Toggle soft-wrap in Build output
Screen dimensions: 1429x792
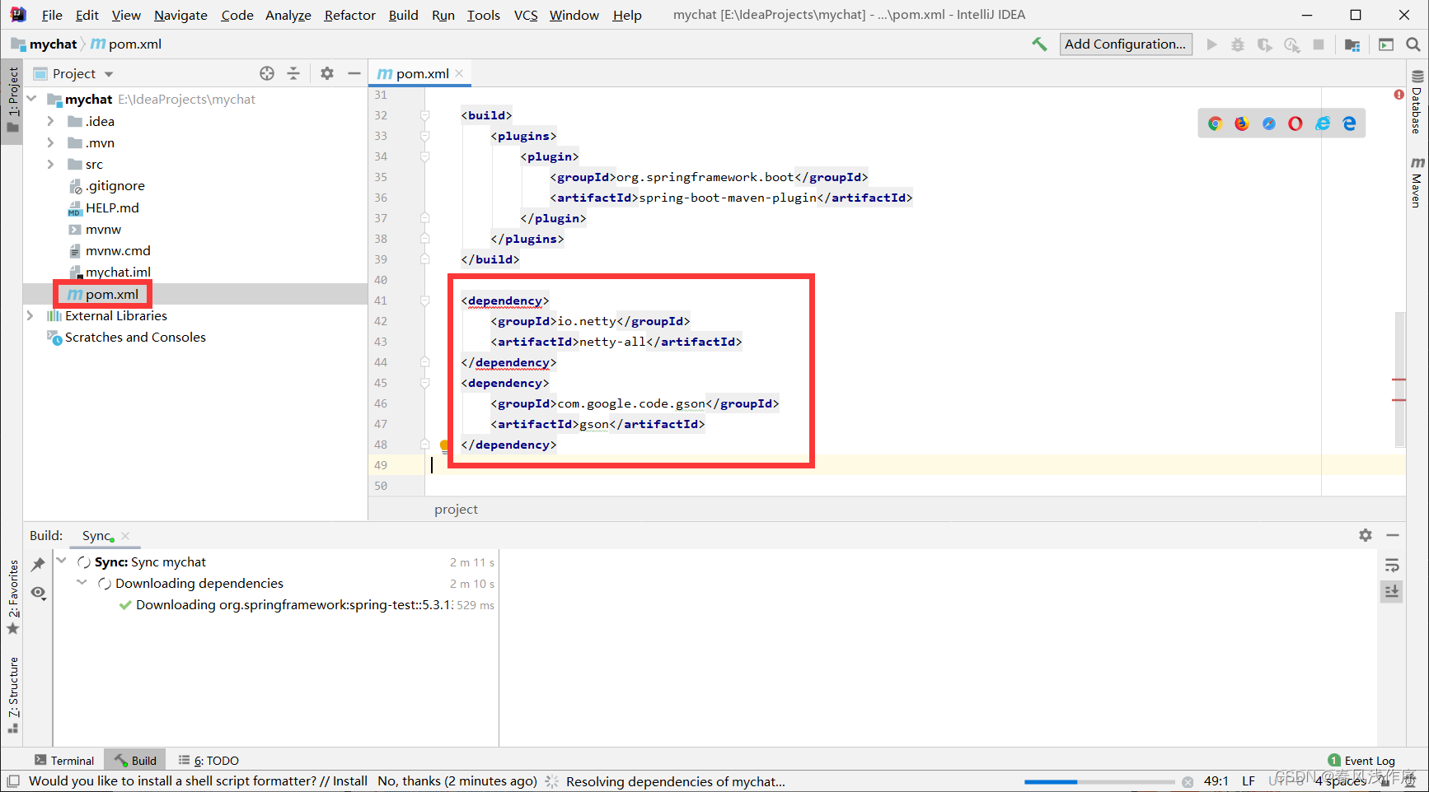coord(1392,565)
